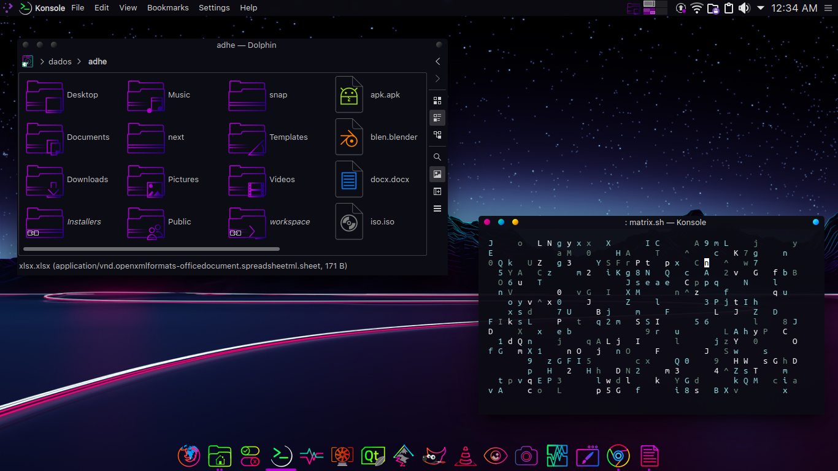Viewport: 838px width, 471px height.
Task: Open Dolphin's search (magnifier) tool
Action: (437, 157)
